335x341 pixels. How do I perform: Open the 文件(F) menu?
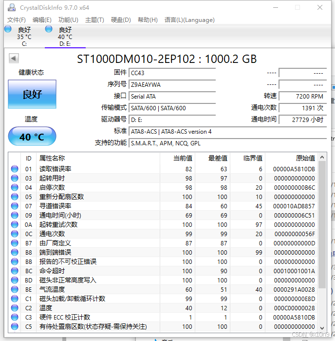point(16,20)
